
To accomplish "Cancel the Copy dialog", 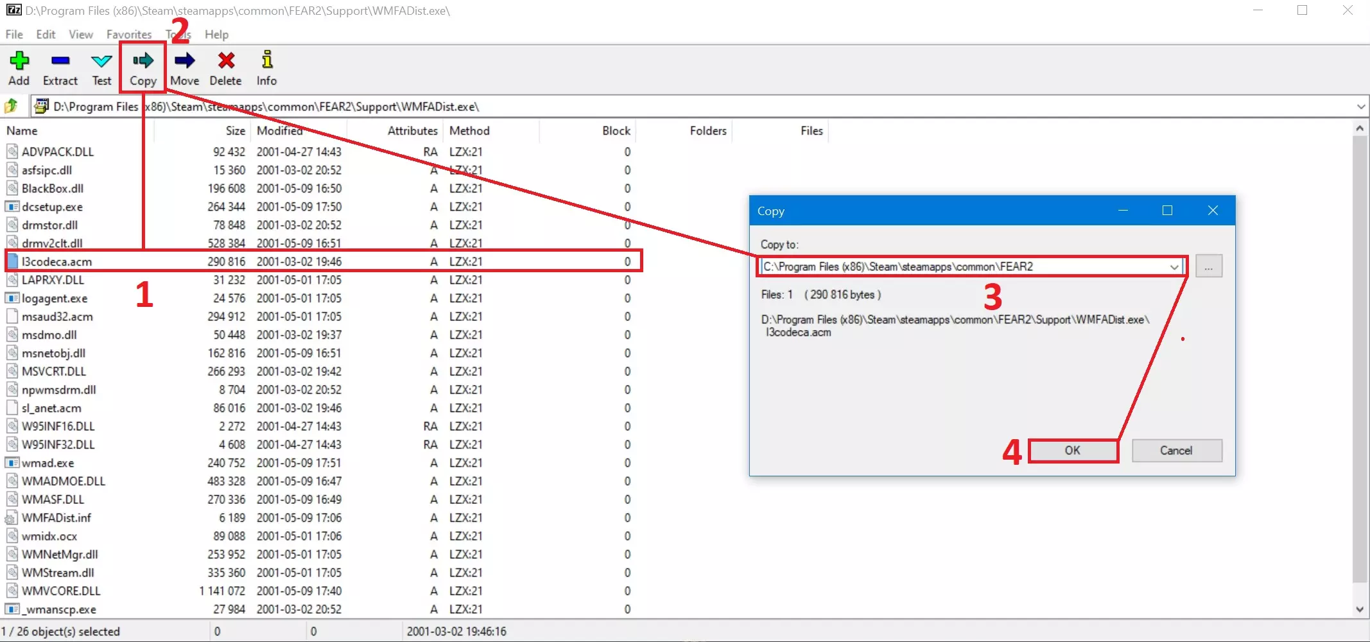I will pos(1176,451).
